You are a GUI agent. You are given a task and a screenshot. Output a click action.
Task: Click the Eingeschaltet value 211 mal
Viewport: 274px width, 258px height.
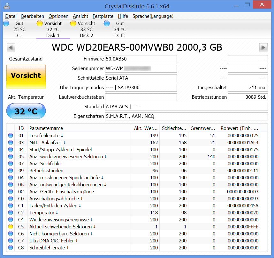pyautogui.click(x=248, y=88)
